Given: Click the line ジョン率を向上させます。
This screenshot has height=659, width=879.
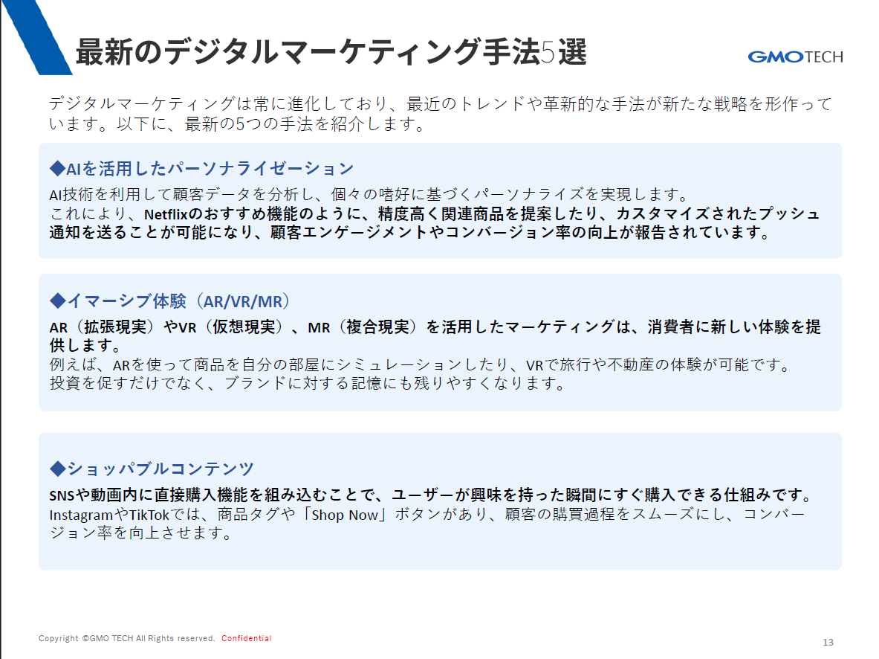Looking at the screenshot, I should [x=141, y=533].
